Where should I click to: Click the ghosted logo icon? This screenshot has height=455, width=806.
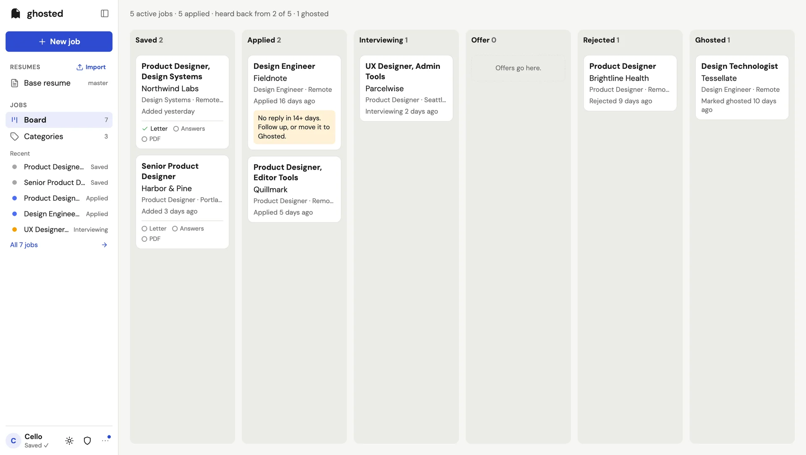[16, 13]
